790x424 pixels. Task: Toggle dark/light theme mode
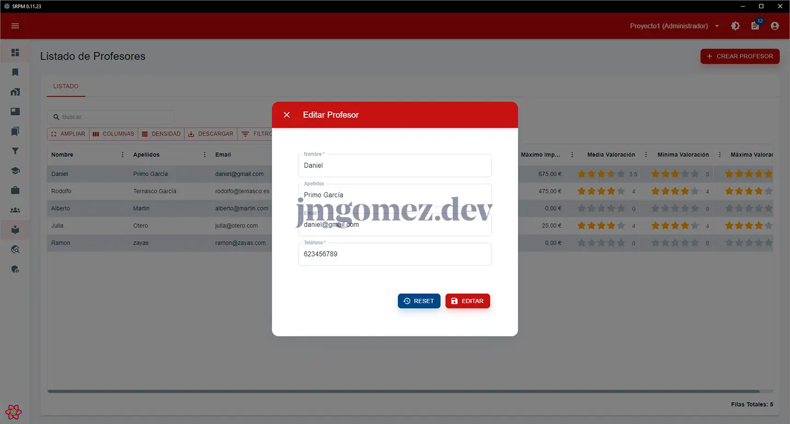[735, 26]
